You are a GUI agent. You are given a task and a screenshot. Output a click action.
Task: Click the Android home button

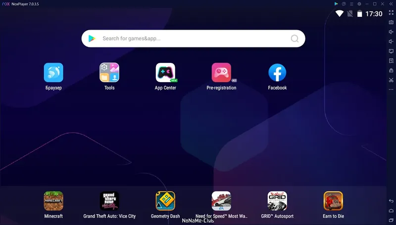[x=391, y=211]
